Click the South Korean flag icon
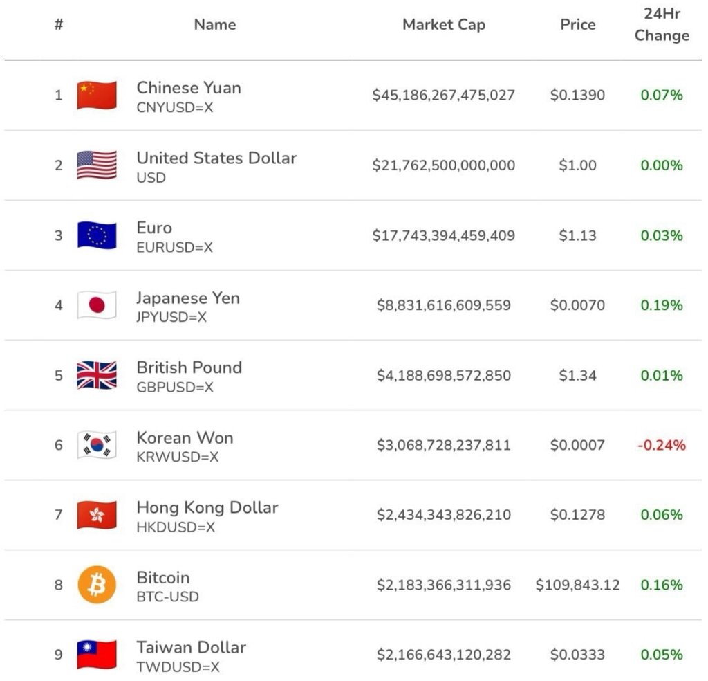Viewport: 708px width, 681px height. point(97,445)
